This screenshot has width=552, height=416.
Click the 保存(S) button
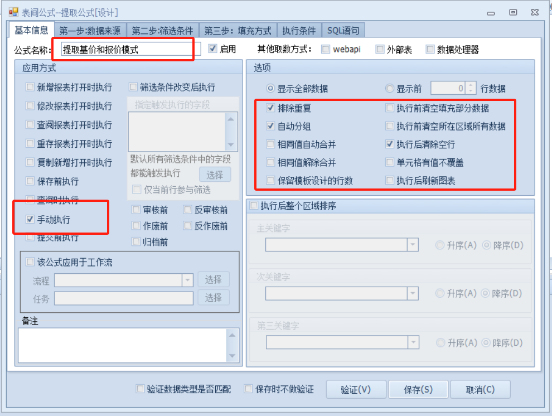(x=418, y=390)
